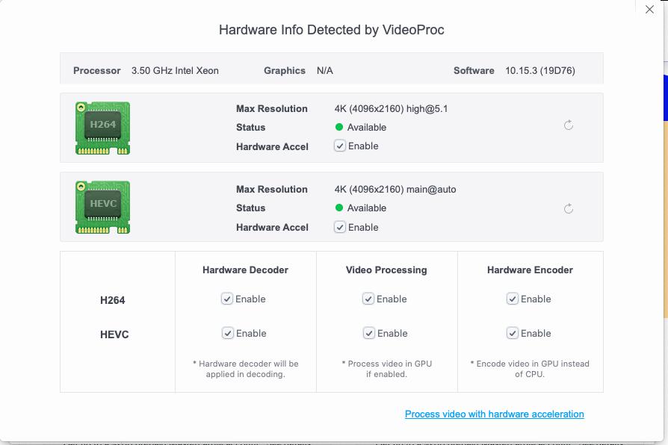Viewport: 668px width, 445px height.
Task: Click the HEVC Max Resolution value text
Action: (x=395, y=190)
